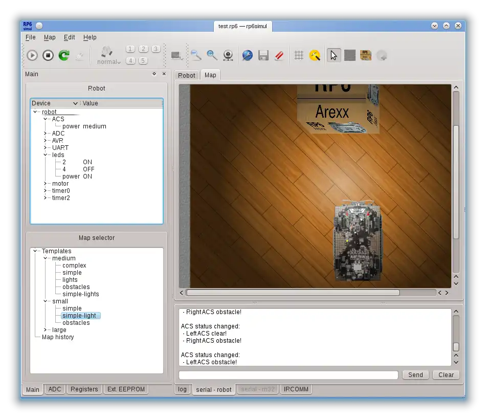The image size is (486, 419).
Task: Click the Clear button
Action: click(446, 374)
